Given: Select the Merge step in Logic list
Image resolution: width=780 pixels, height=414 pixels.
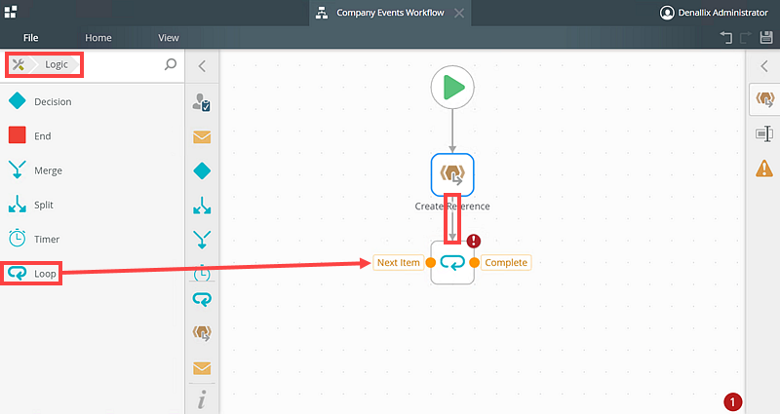Looking at the screenshot, I should (92, 169).
